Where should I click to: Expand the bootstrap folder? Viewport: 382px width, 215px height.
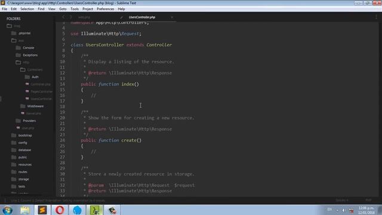tap(14, 136)
